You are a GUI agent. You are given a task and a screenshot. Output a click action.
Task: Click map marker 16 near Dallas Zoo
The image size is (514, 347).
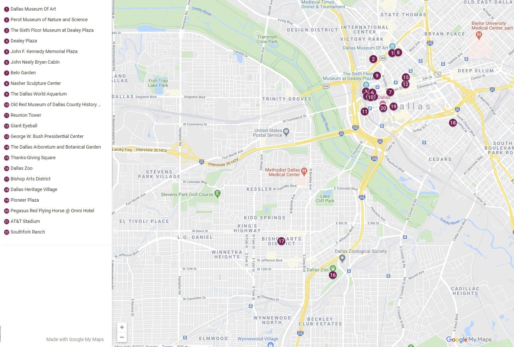[332, 275]
